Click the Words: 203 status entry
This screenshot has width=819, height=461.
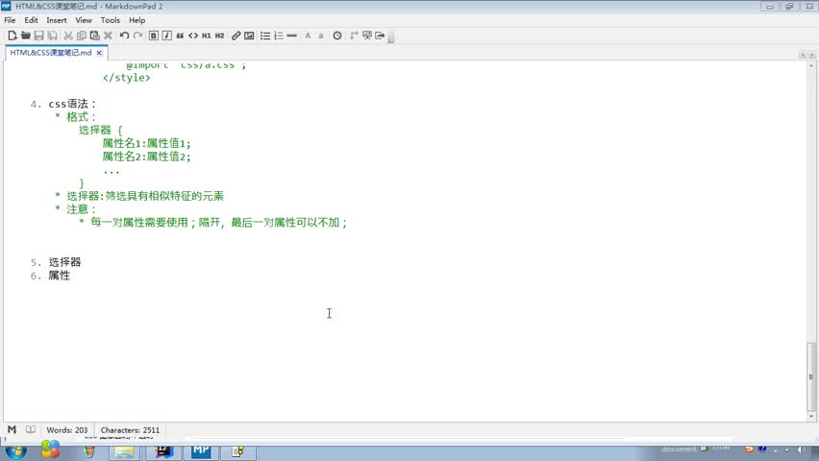[67, 430]
